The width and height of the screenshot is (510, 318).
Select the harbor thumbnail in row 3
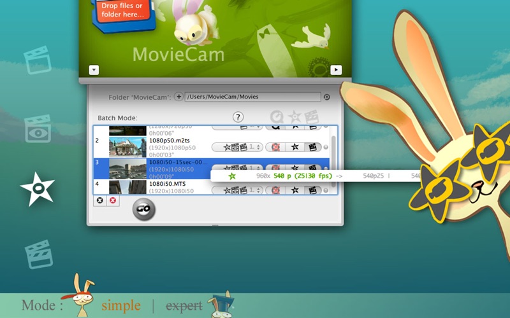pyautogui.click(x=127, y=169)
